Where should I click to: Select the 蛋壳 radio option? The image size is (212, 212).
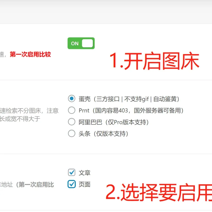(x=72, y=99)
